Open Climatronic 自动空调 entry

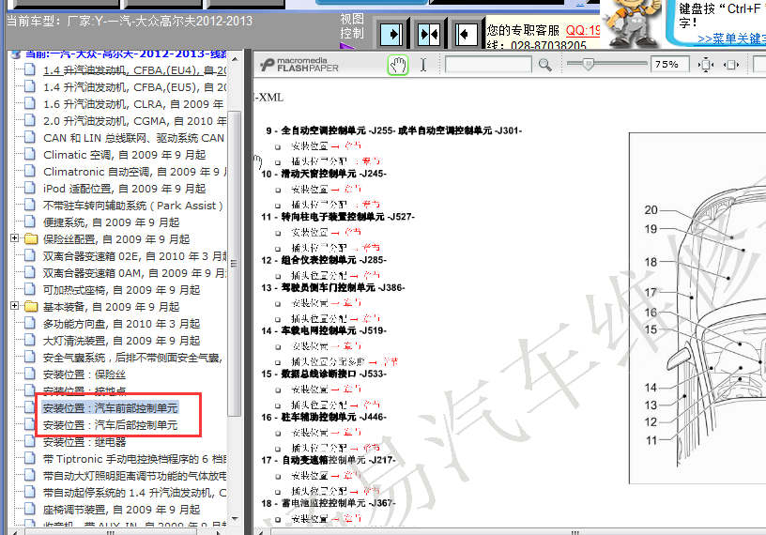(x=135, y=172)
